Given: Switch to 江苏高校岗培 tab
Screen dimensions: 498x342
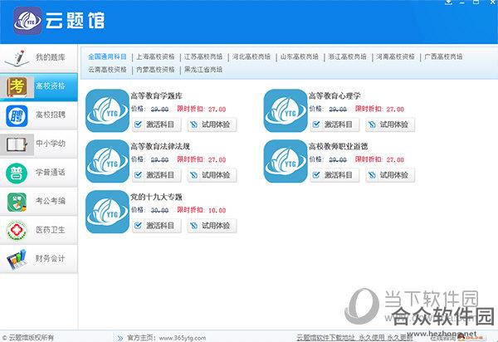Looking at the screenshot, I should [x=203, y=56].
